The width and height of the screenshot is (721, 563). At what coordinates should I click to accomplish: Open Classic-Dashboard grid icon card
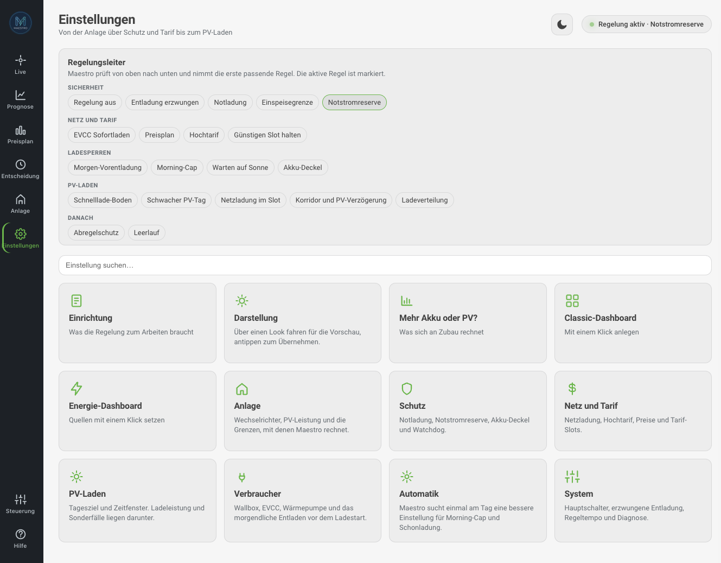click(633, 323)
